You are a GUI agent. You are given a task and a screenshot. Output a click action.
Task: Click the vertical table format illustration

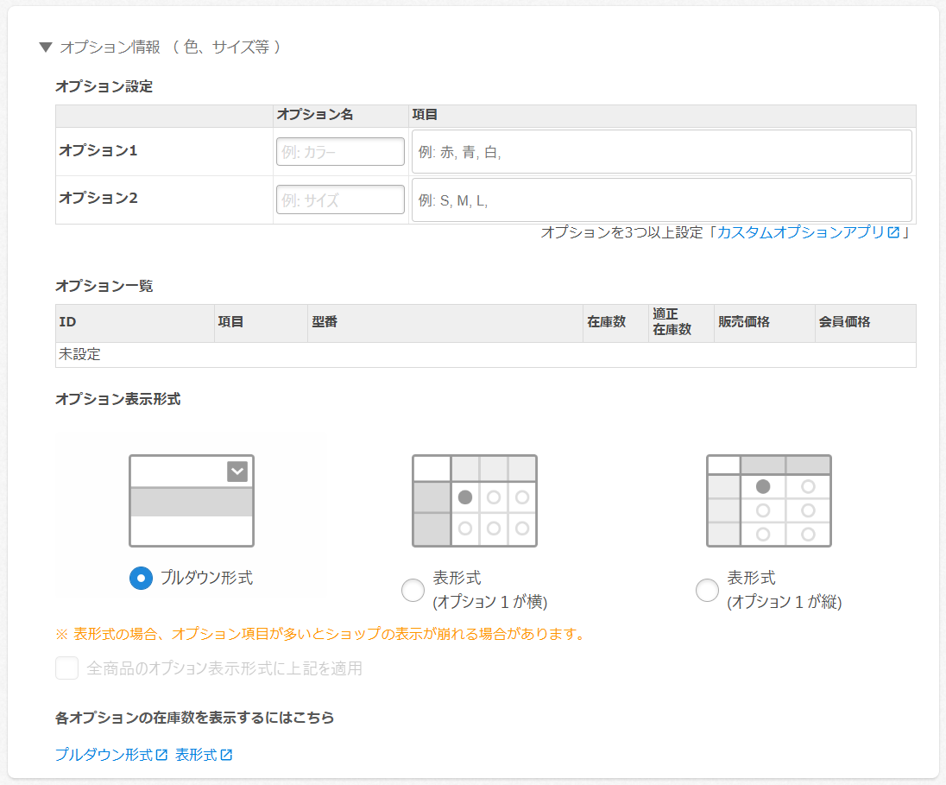pos(768,501)
